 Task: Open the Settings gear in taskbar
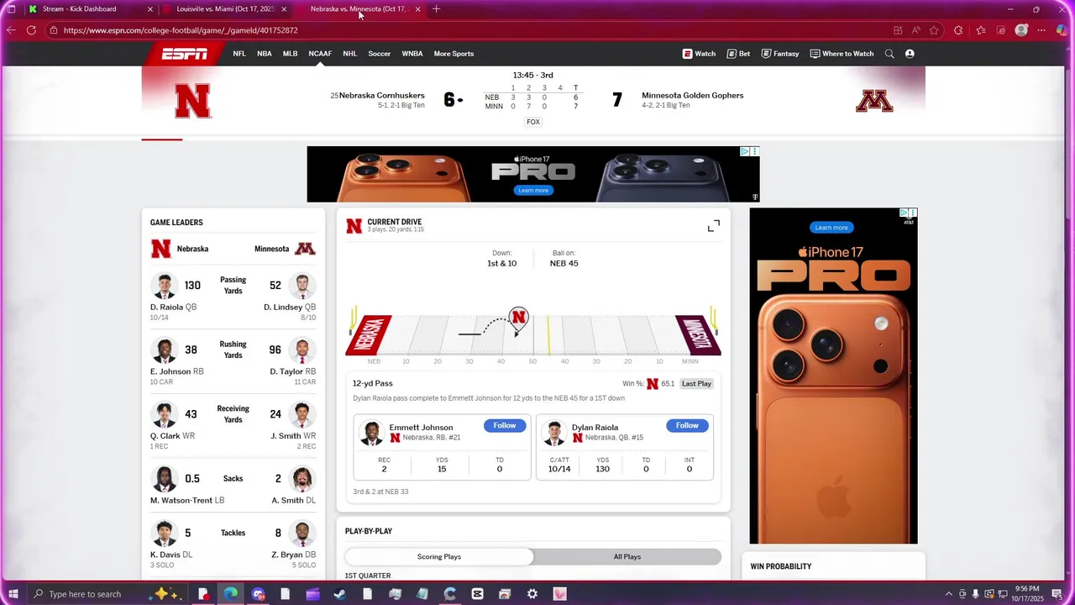pyautogui.click(x=532, y=594)
